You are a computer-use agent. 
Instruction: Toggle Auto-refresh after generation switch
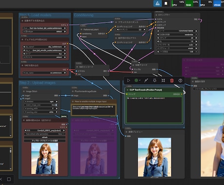click(x=45, y=134)
